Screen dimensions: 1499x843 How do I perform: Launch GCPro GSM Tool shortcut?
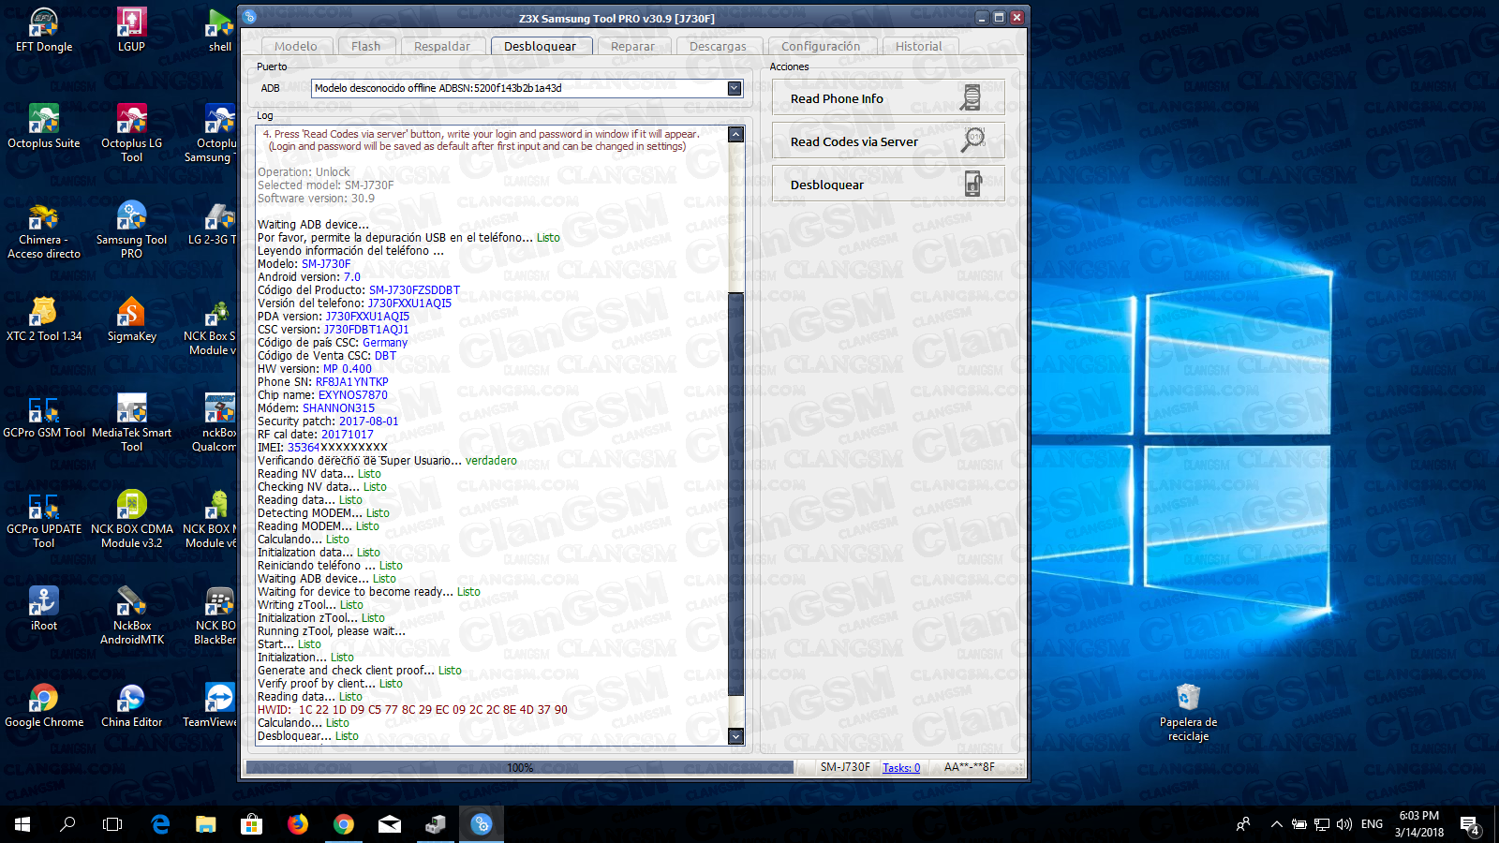44,416
